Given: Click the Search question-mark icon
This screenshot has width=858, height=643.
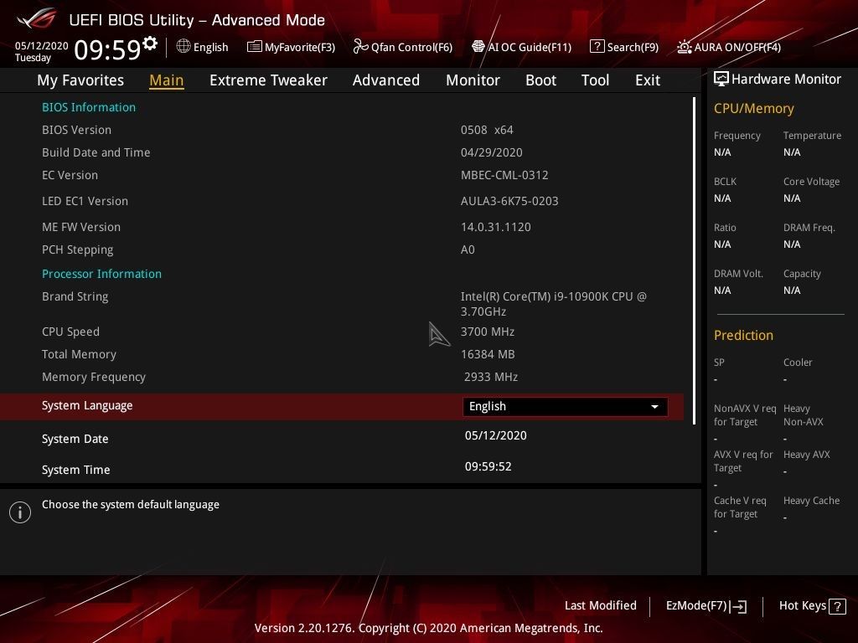Looking at the screenshot, I should 597,47.
